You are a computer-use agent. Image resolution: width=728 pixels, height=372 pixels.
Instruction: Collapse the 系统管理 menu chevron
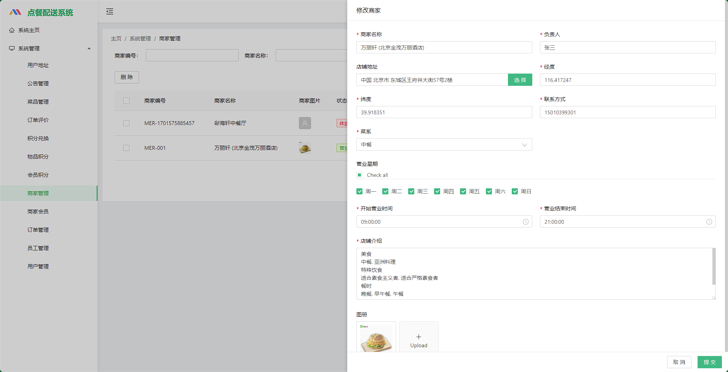(89, 48)
